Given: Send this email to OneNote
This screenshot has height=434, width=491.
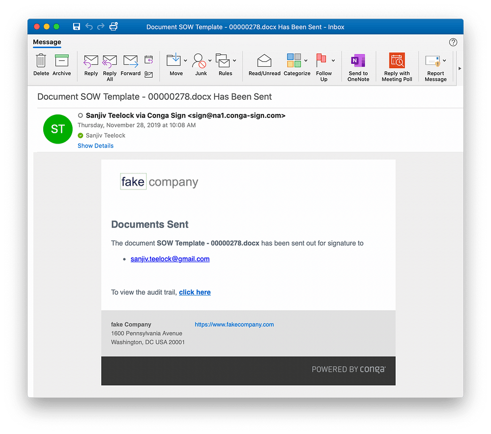Looking at the screenshot, I should [x=358, y=65].
